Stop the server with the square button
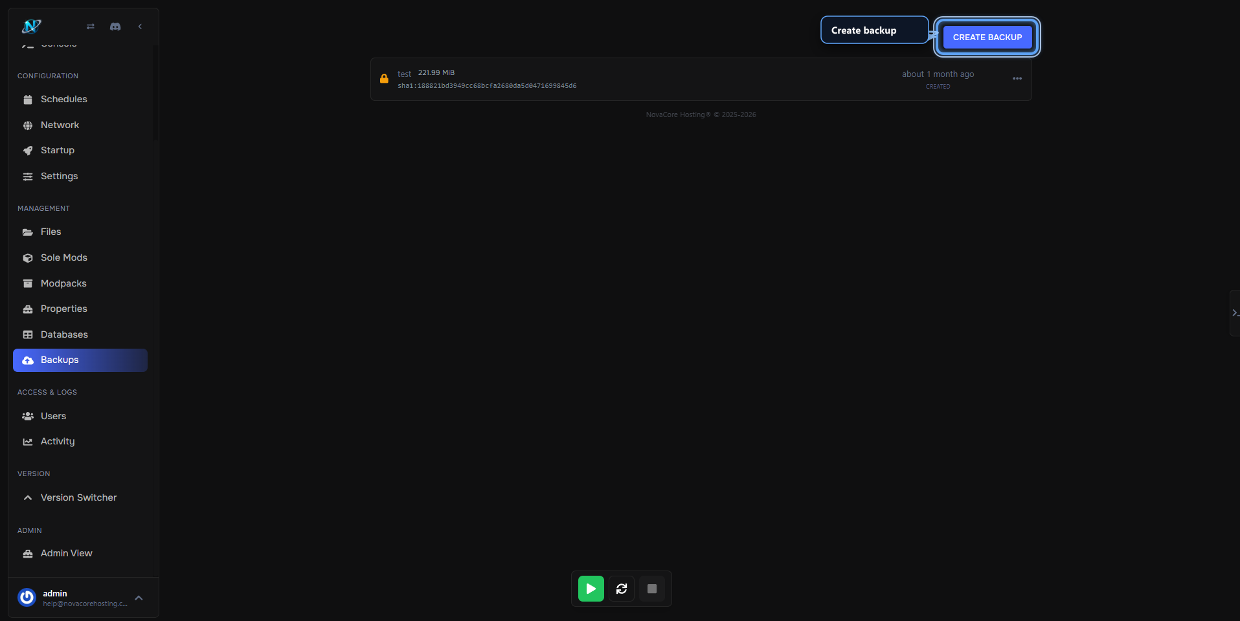The width and height of the screenshot is (1240, 621). coord(652,589)
